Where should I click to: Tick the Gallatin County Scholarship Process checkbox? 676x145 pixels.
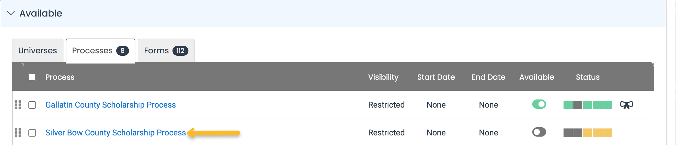click(32, 105)
